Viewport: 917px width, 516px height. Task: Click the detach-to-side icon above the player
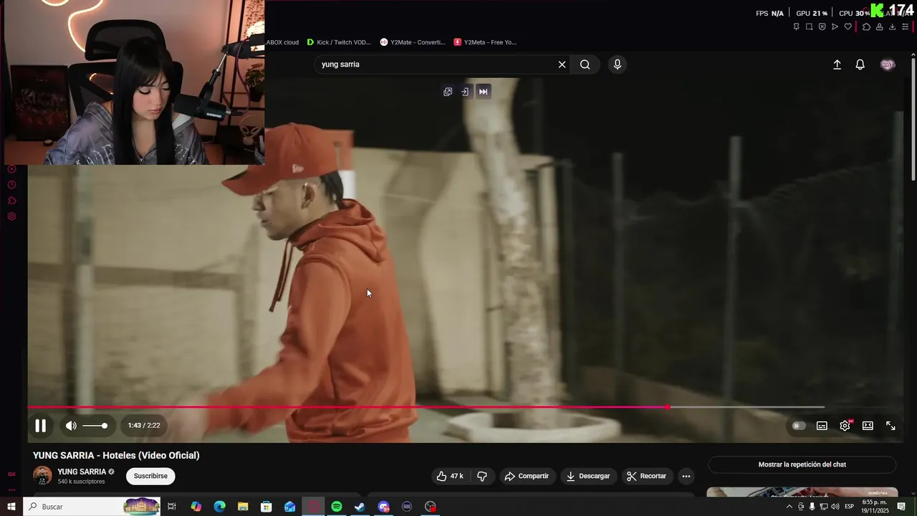coord(465,92)
